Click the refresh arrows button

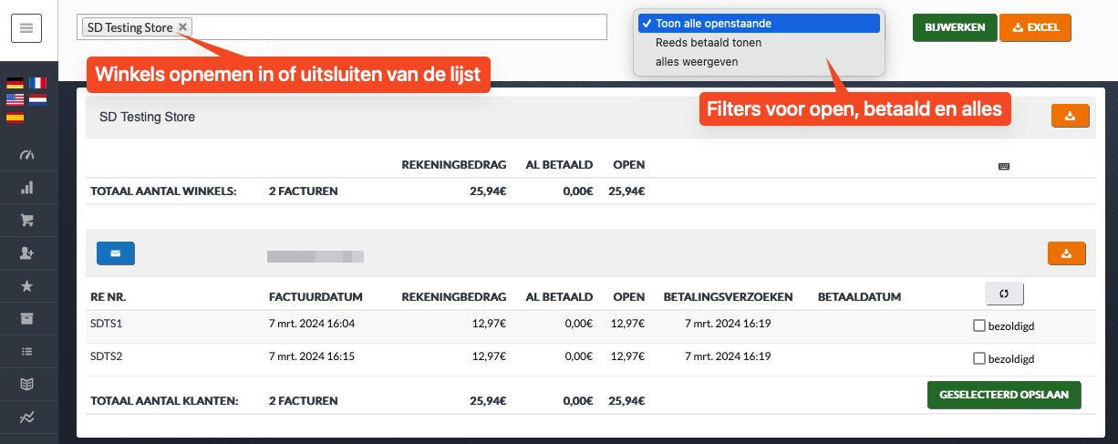tap(1004, 294)
